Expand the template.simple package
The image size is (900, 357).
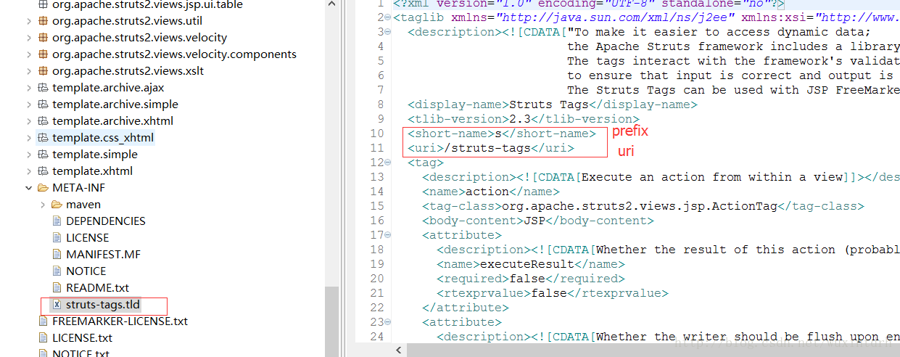tap(29, 155)
